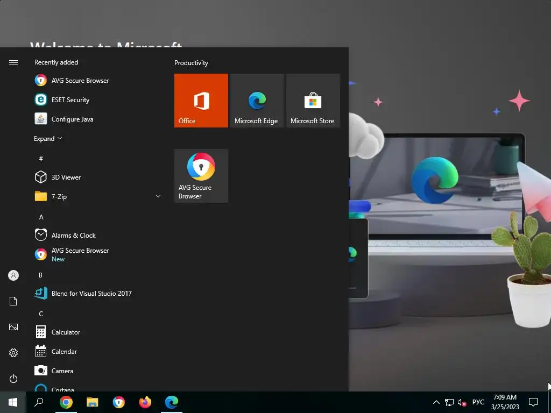
Task: Click the C letter group header
Action: tap(41, 314)
